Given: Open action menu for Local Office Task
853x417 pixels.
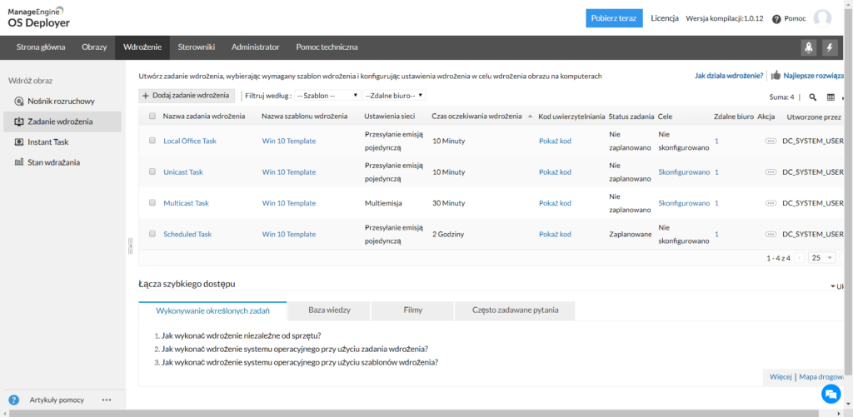Looking at the screenshot, I should (770, 141).
